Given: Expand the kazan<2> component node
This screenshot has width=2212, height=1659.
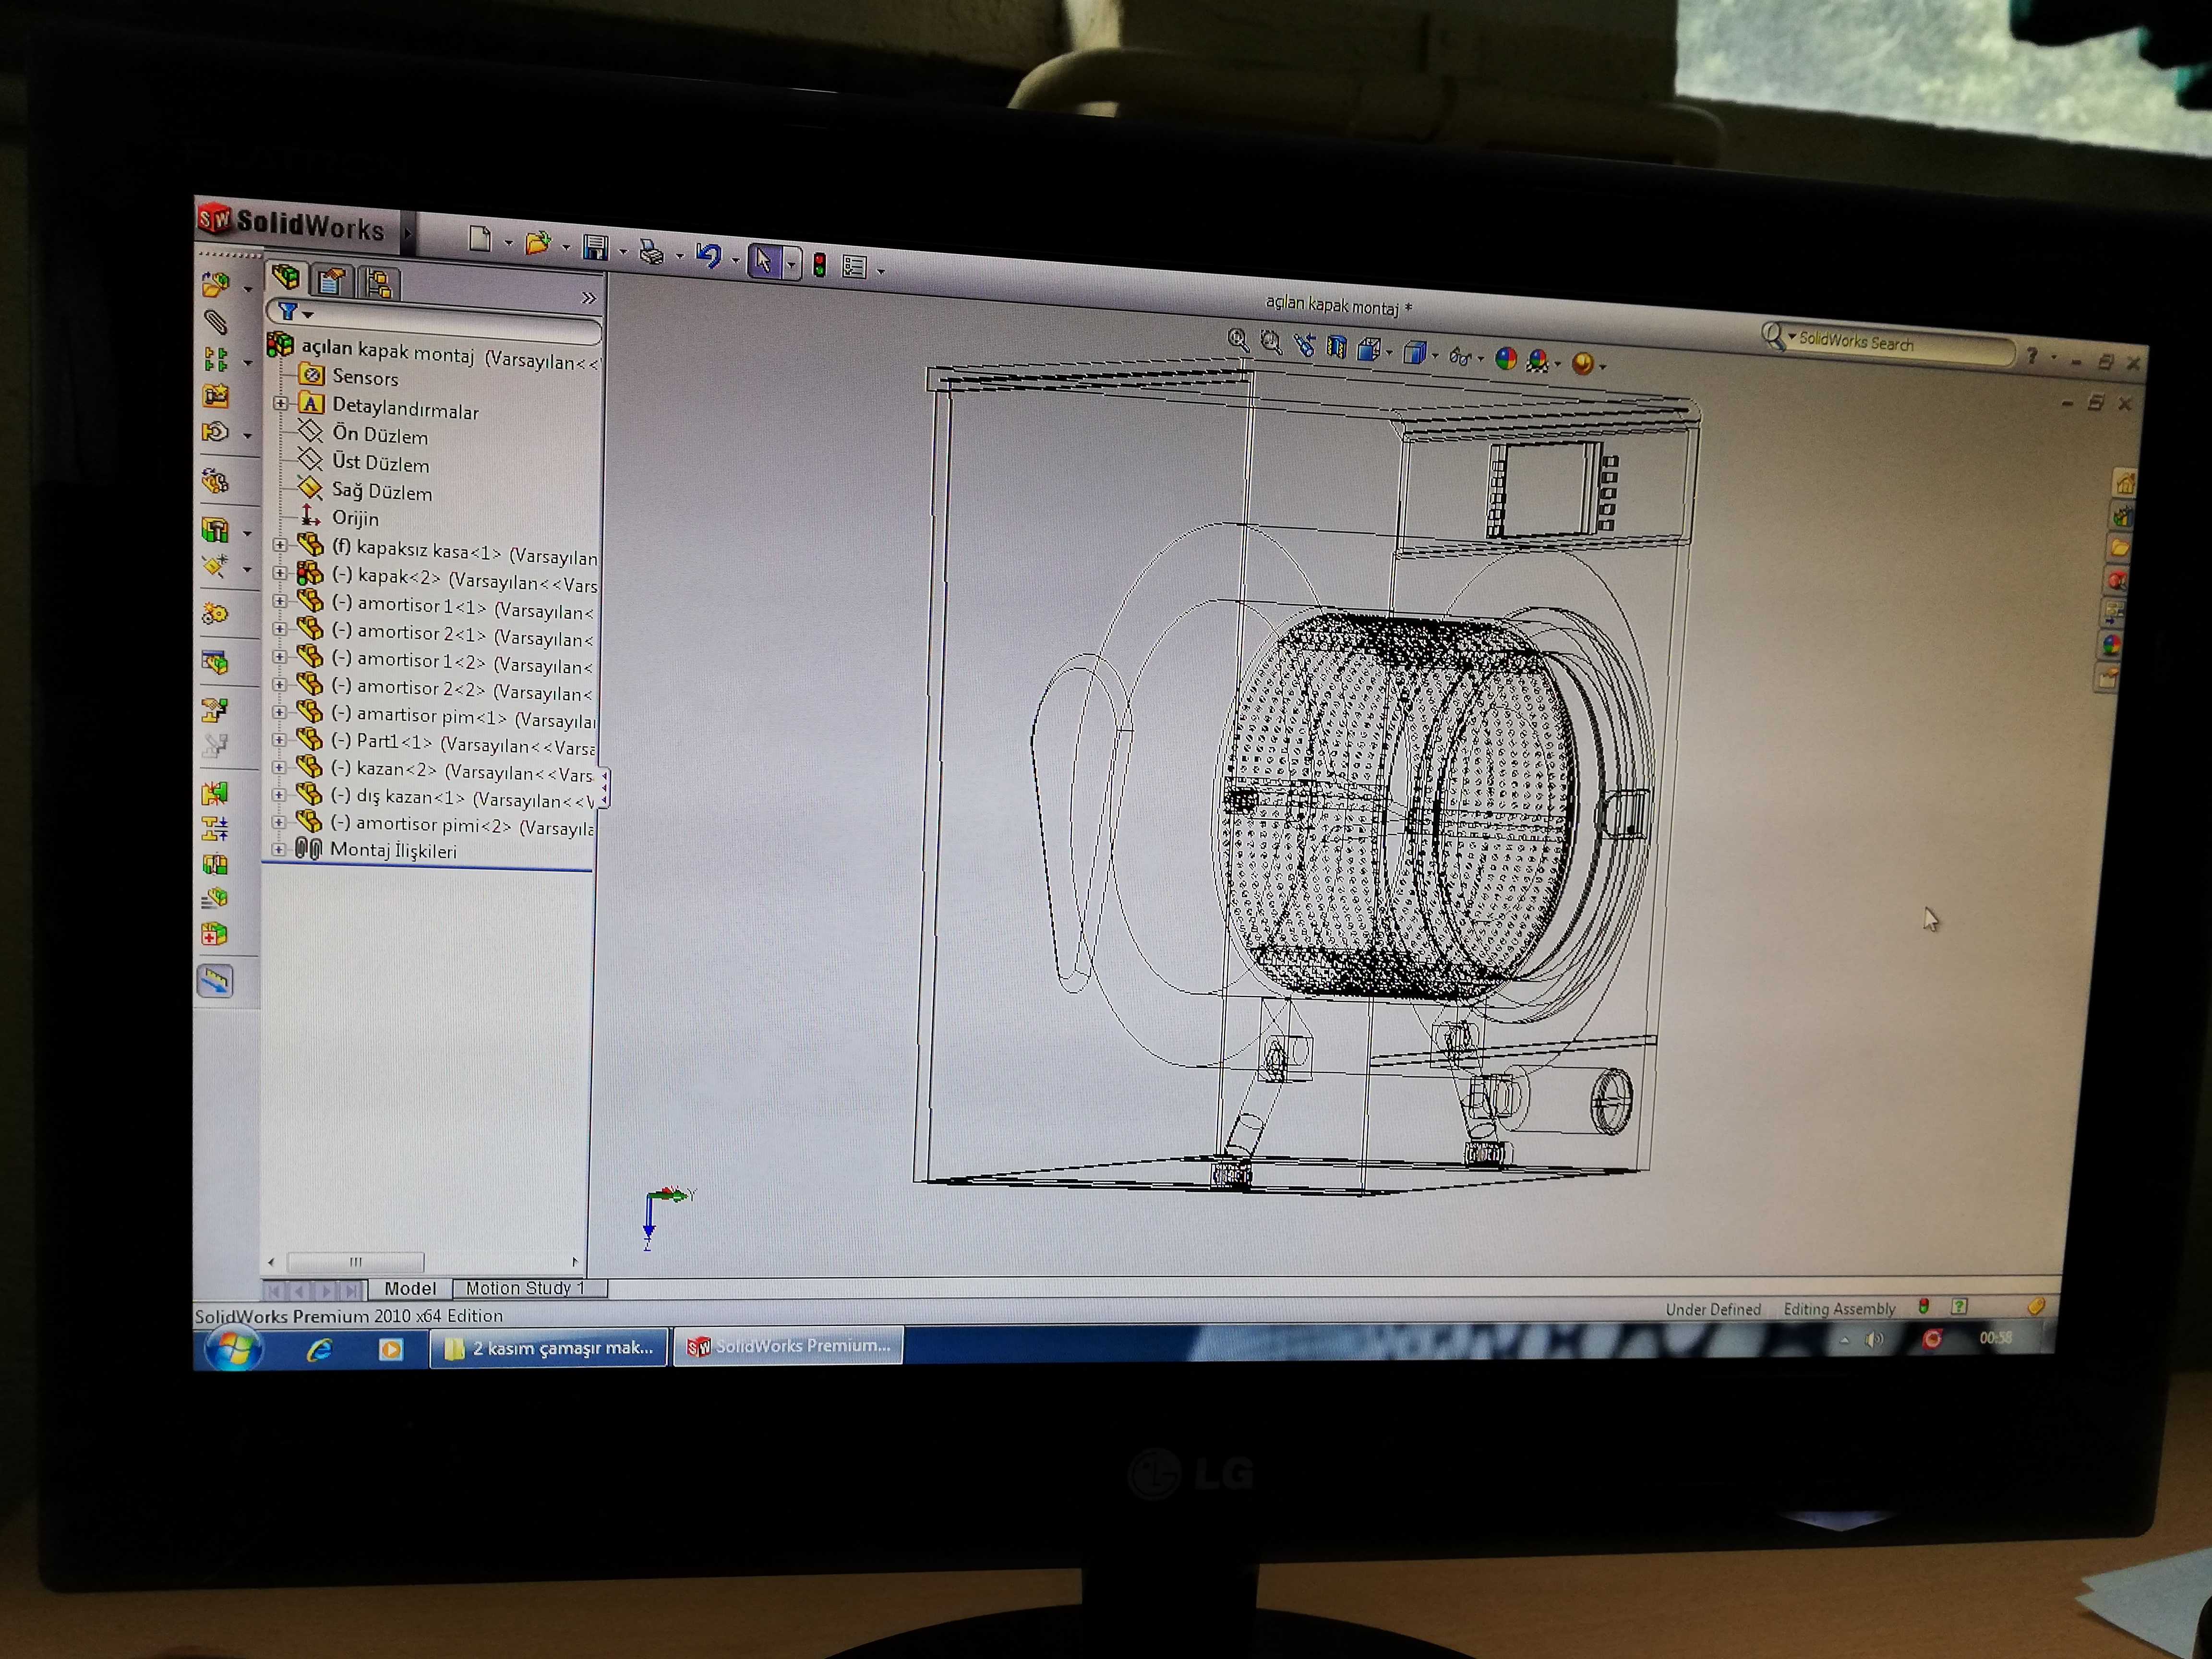Looking at the screenshot, I should 279,768.
